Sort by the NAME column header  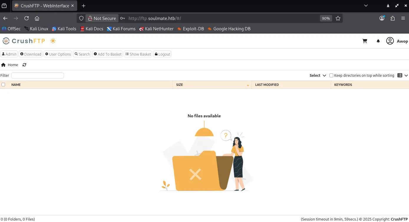[x=16, y=85]
